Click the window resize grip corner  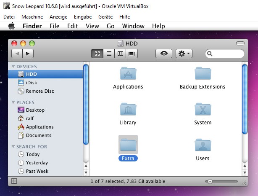click(244, 182)
